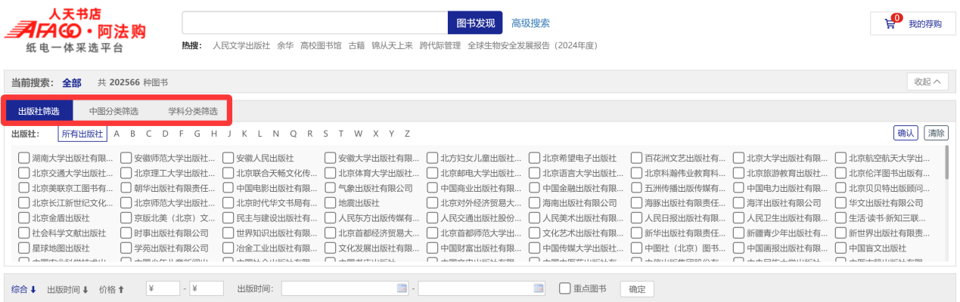
Task: Collapse filter panel with 收起 button
Action: [927, 82]
